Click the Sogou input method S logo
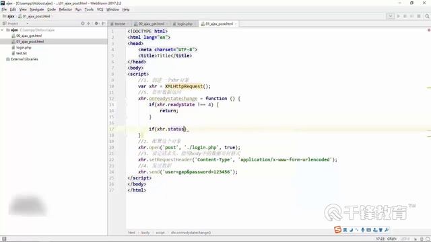 337,230
